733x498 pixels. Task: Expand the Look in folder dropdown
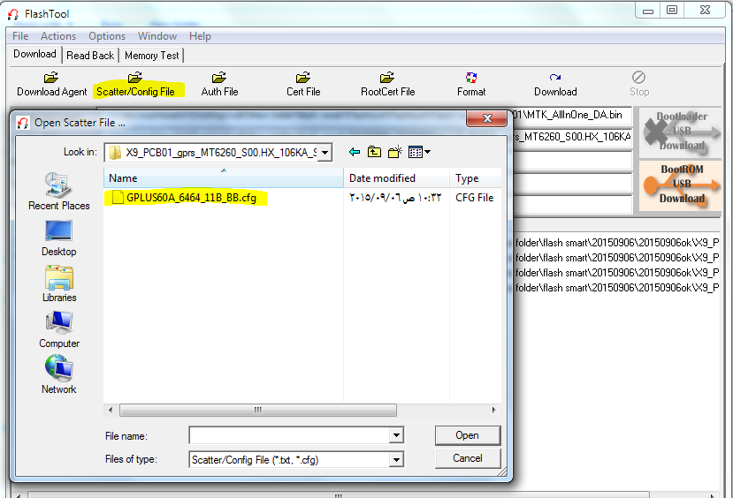[325, 152]
